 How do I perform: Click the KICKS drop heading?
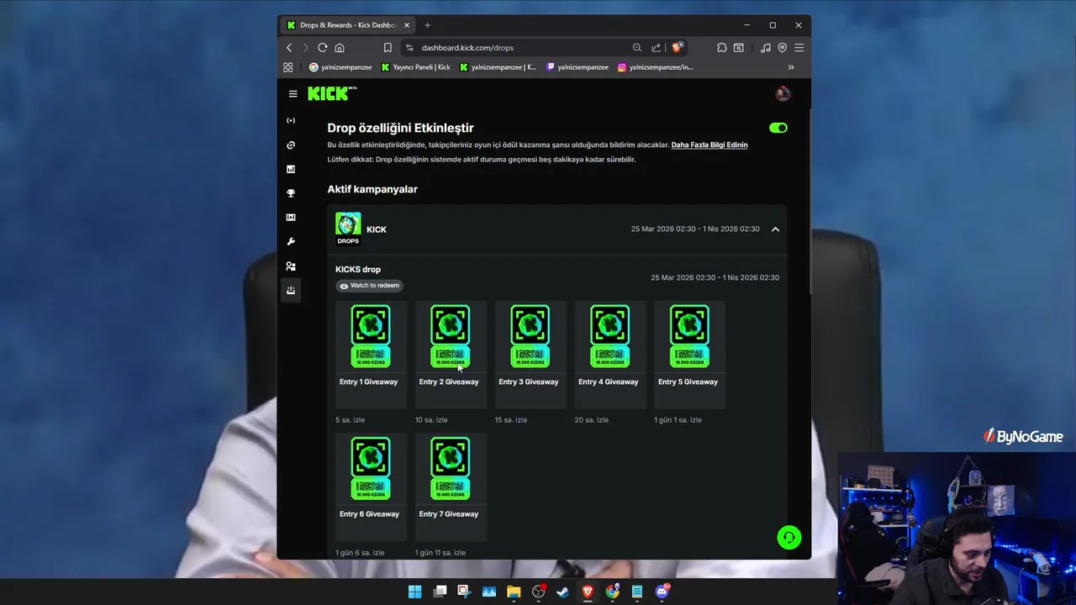point(358,270)
